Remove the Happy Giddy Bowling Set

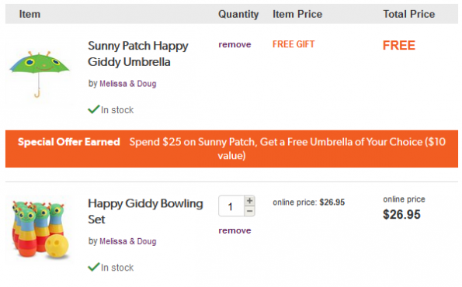(234, 230)
